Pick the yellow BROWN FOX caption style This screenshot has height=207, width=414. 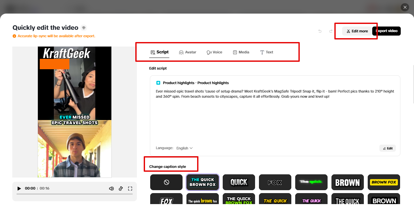point(384,182)
